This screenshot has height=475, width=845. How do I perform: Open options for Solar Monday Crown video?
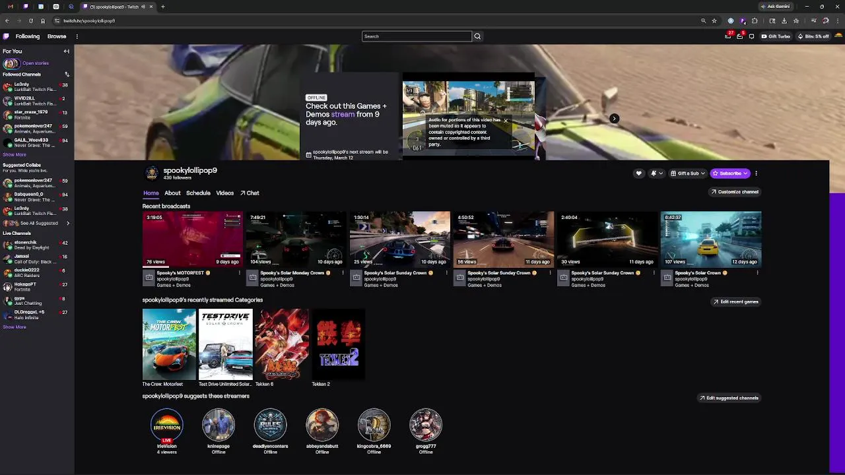coord(343,272)
